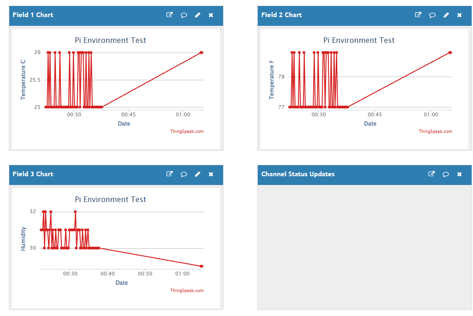Edit Field 2 Chart with pencil icon
The image size is (473, 316).
pyautogui.click(x=446, y=15)
